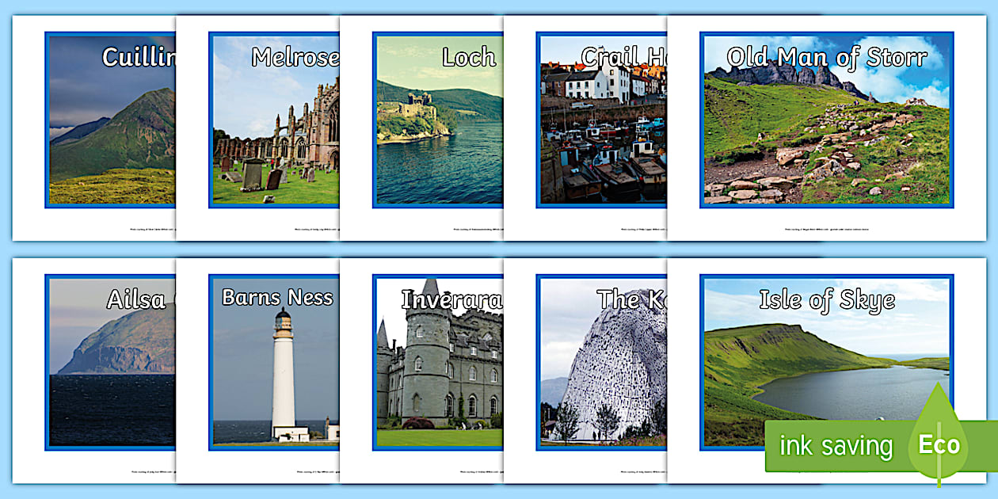Open the Barns Ness lighthouse card
The height and width of the screenshot is (499, 998).
coord(273,364)
